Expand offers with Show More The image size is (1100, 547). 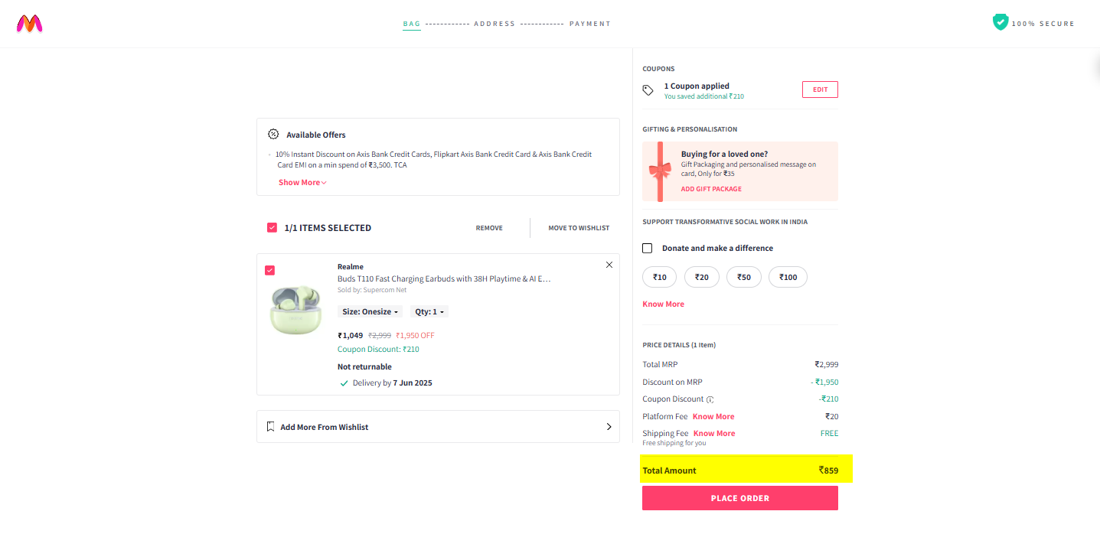click(302, 183)
